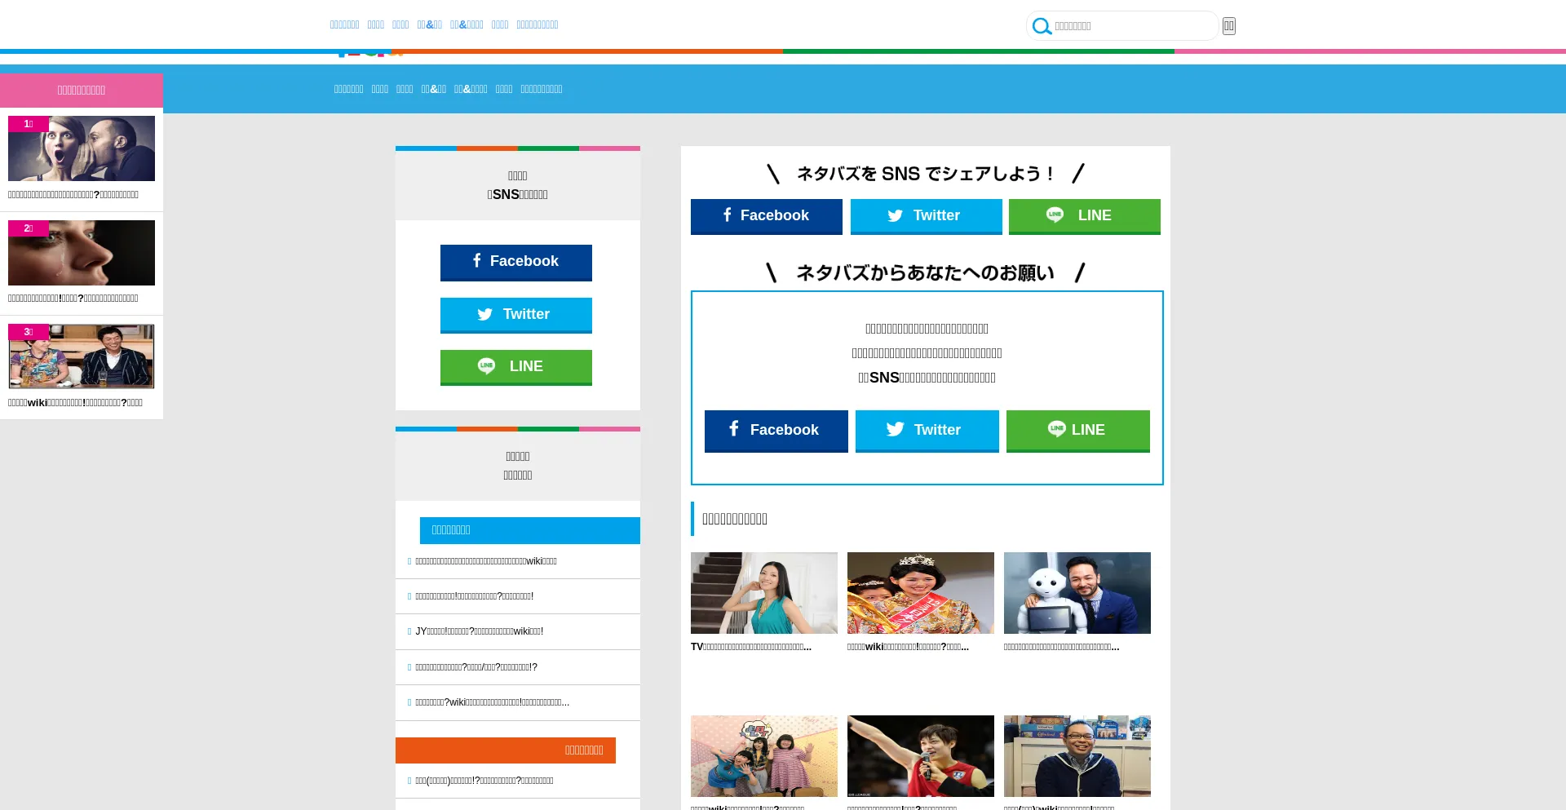Image resolution: width=1566 pixels, height=810 pixels.
Task: Click the Twitter bird icon in the sidebar
Action: 485,313
